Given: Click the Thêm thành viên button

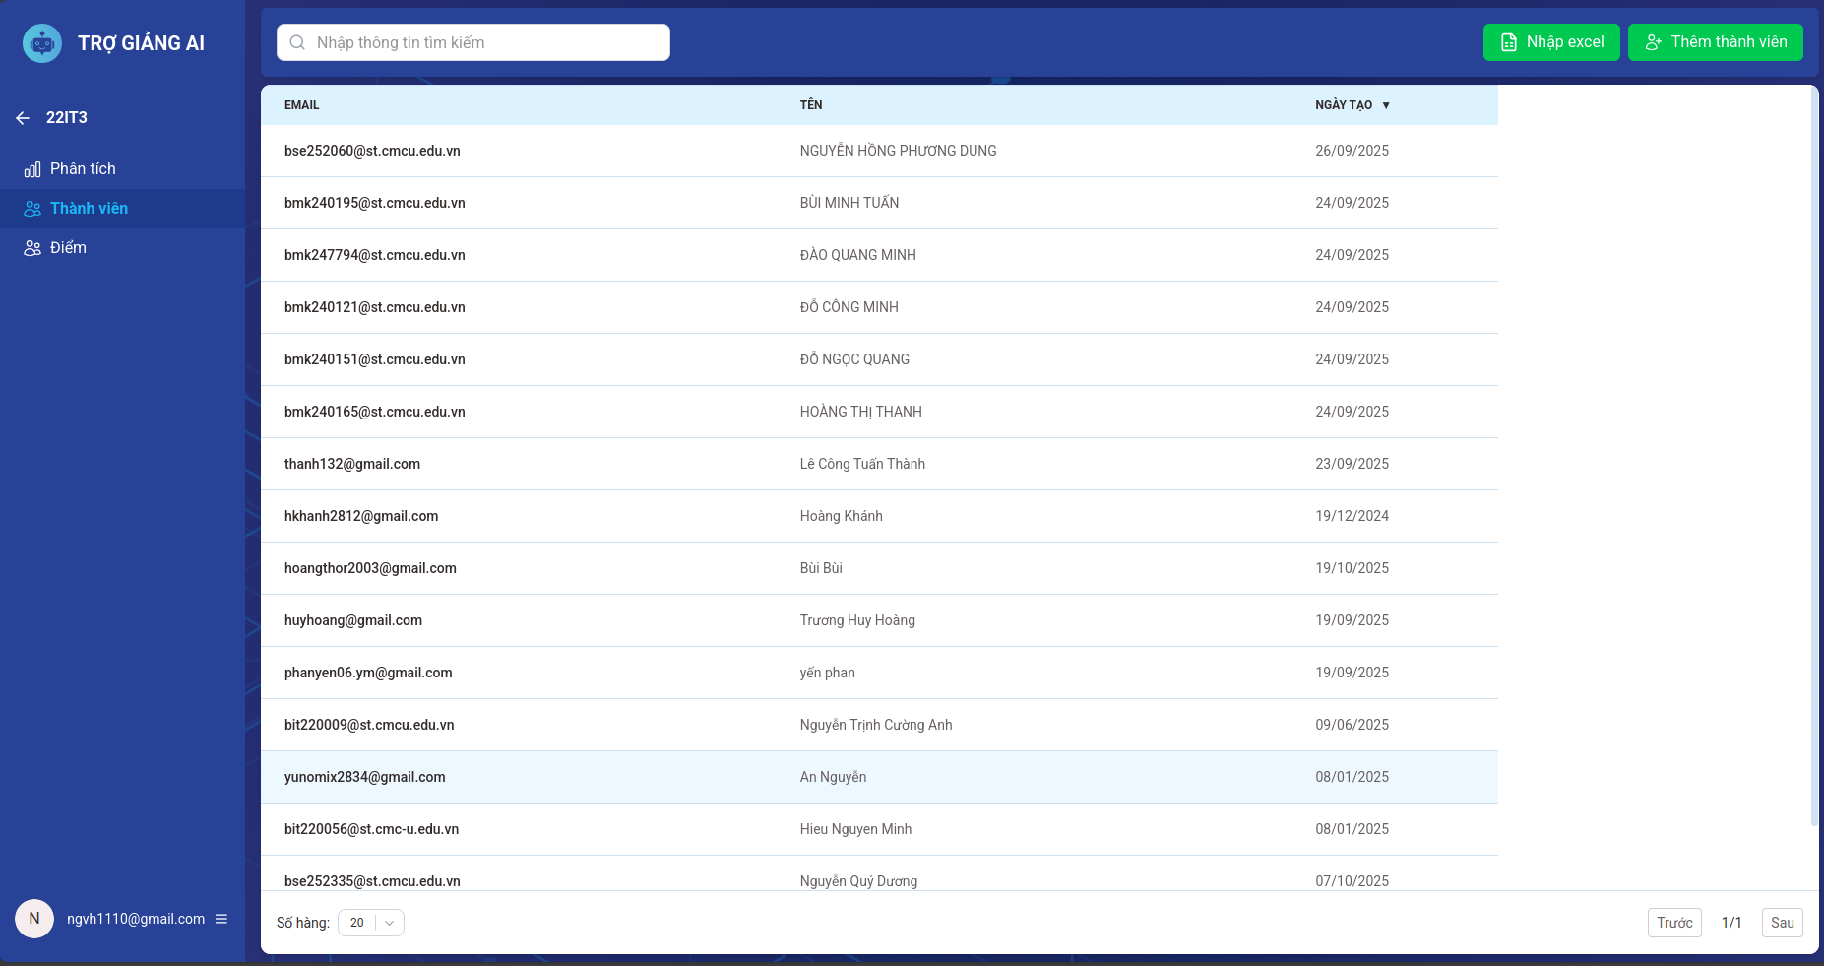Looking at the screenshot, I should pyautogui.click(x=1715, y=42).
